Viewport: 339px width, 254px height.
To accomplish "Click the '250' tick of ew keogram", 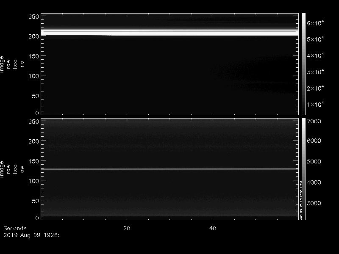I will (34, 121).
